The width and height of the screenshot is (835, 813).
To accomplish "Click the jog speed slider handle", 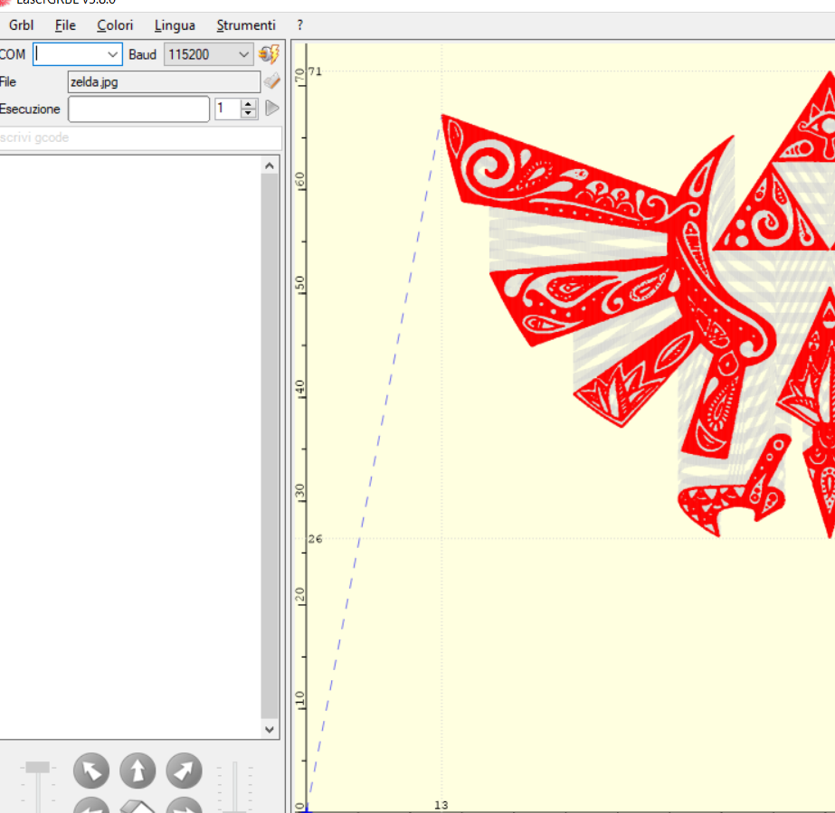I will pos(38,767).
